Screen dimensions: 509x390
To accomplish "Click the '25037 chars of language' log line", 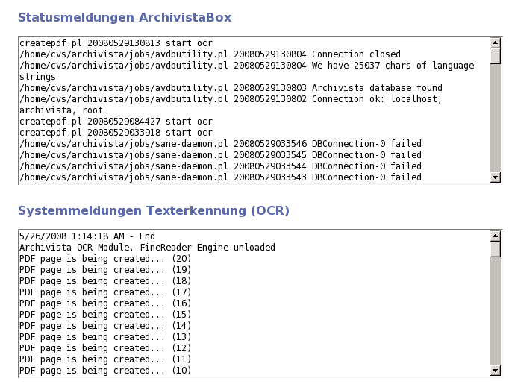I will pyautogui.click(x=247, y=66).
